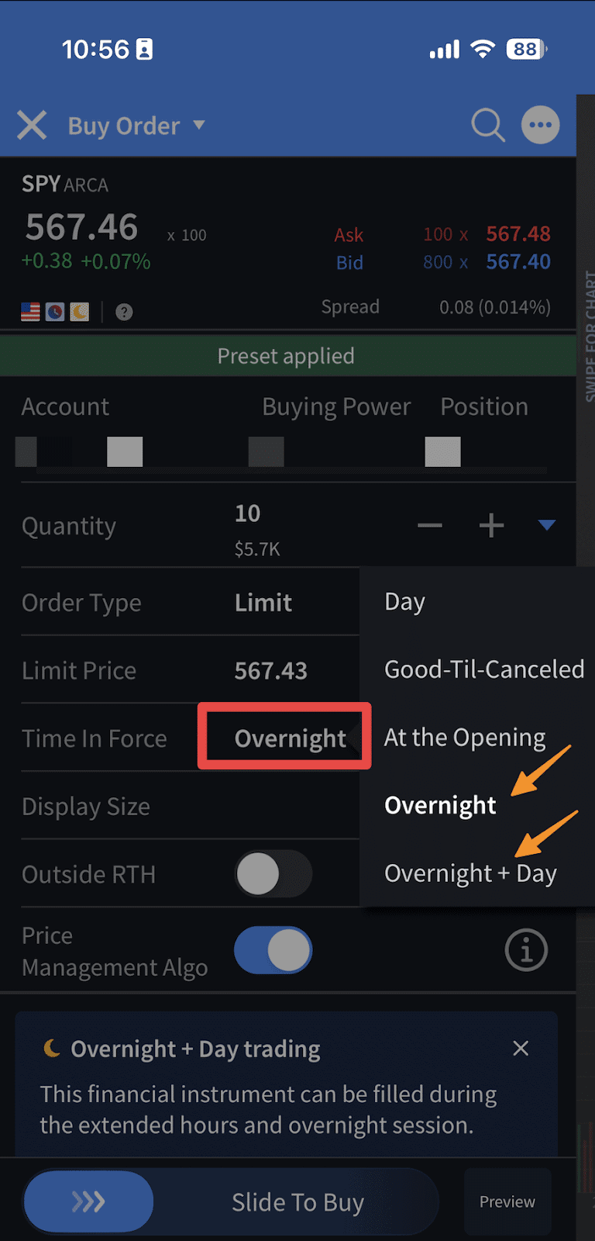The image size is (595, 1241).
Task: Open Price Management Algo info icon
Action: pos(526,950)
